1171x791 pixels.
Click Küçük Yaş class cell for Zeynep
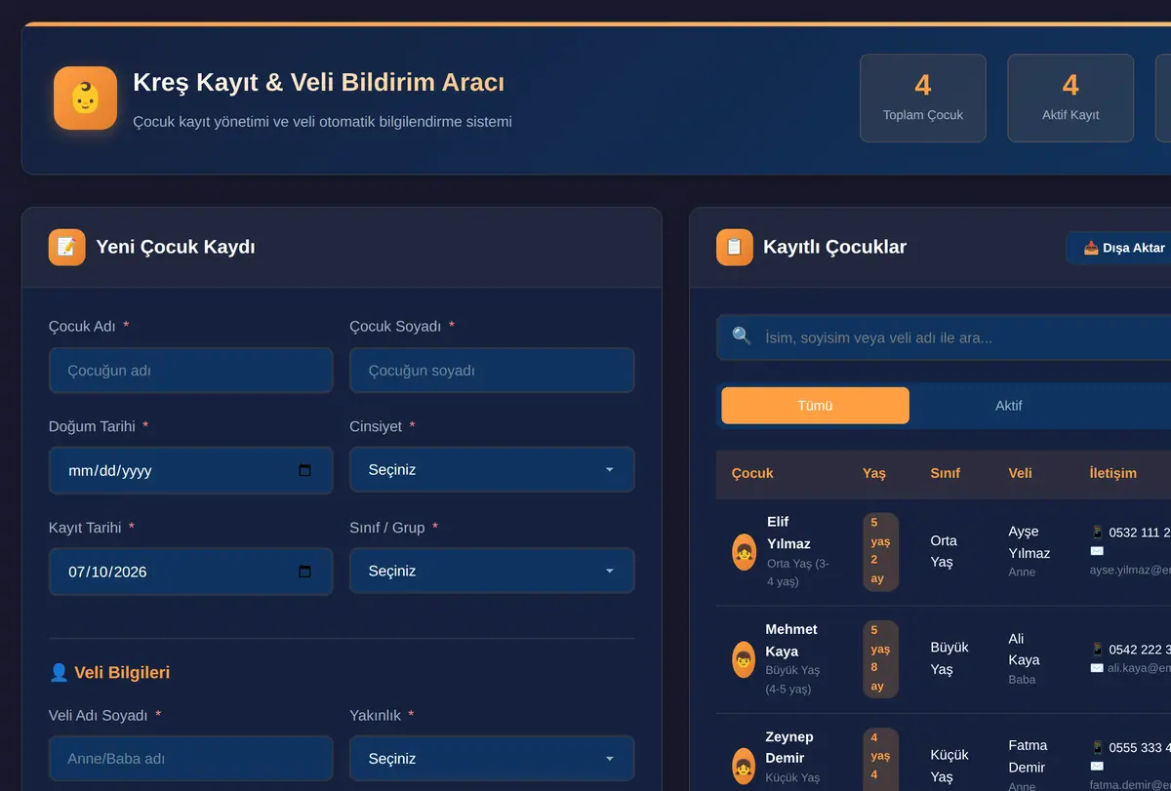tap(949, 766)
